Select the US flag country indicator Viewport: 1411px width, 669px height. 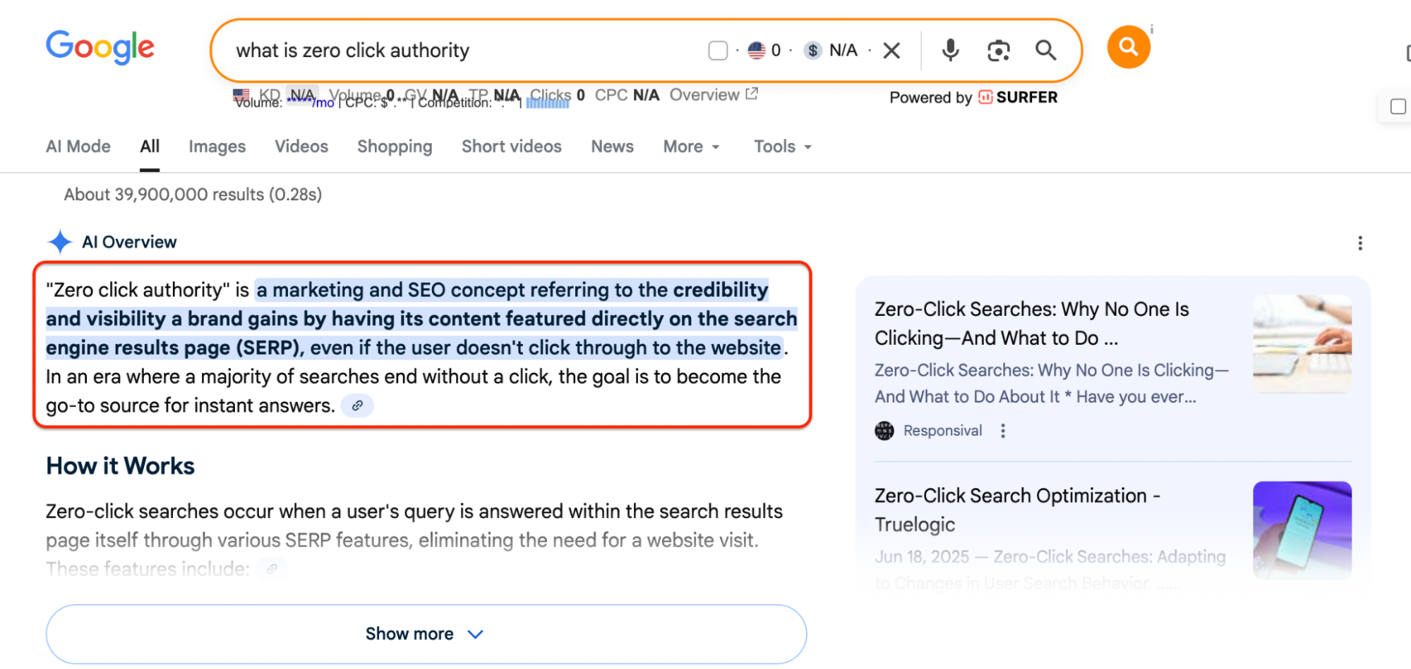756,50
